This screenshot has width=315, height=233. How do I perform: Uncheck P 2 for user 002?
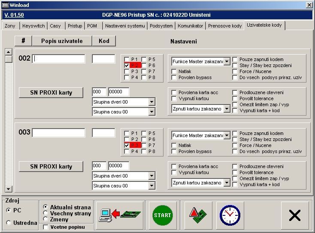pyautogui.click(x=127, y=66)
